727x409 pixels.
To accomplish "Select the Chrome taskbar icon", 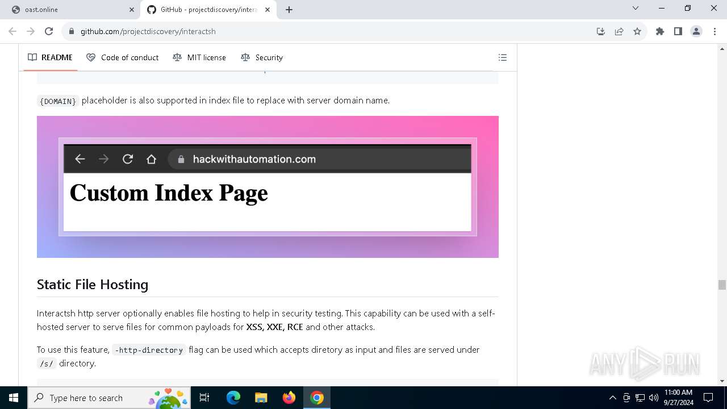I will click(317, 398).
